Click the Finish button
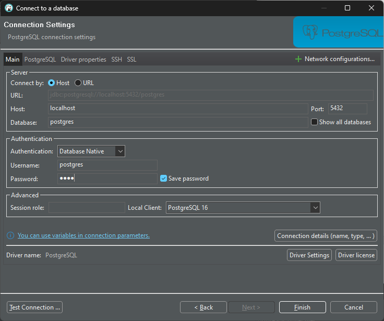This screenshot has width=384, height=321. [303, 307]
